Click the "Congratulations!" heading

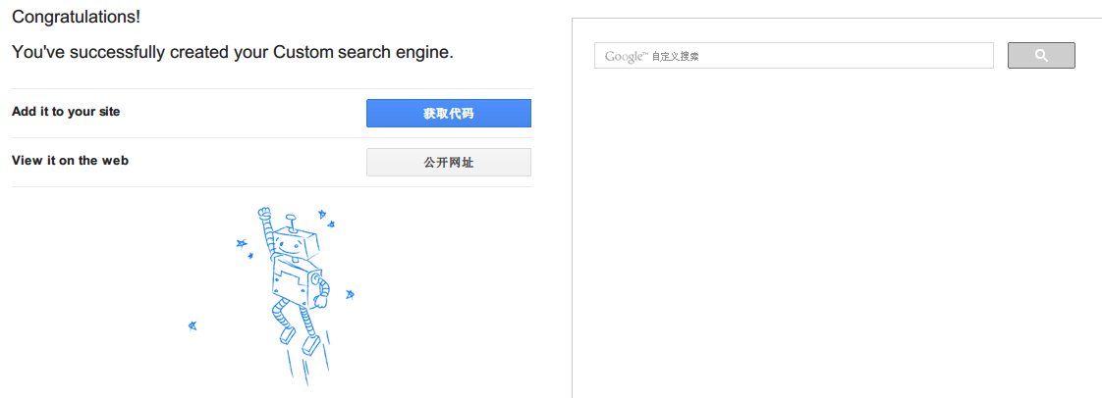(x=77, y=17)
